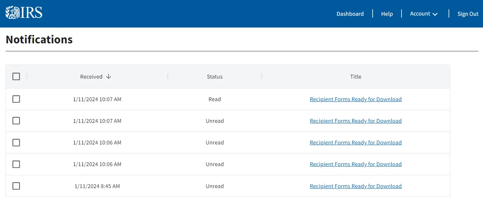The image size is (483, 197).
Task: Tick the select-all checkbox in table header
Action: tap(16, 76)
